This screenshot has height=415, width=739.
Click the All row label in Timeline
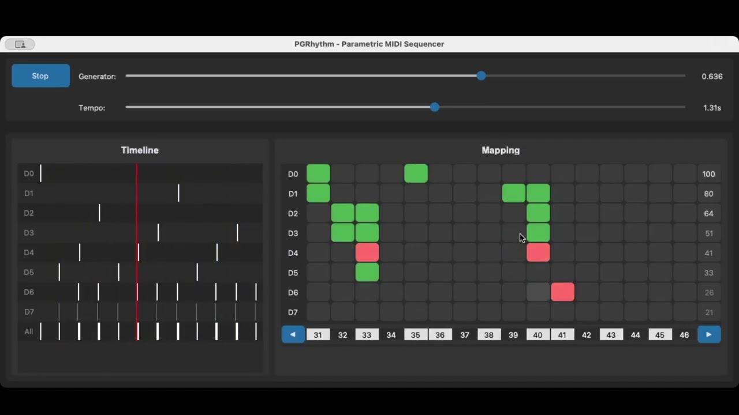click(28, 331)
